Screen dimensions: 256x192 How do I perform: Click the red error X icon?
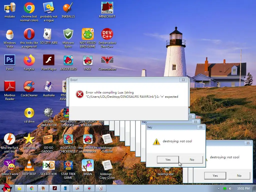(80, 94)
